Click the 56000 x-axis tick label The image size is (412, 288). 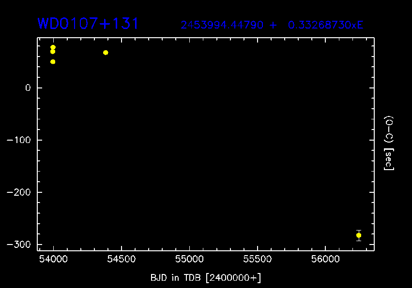(x=325, y=259)
